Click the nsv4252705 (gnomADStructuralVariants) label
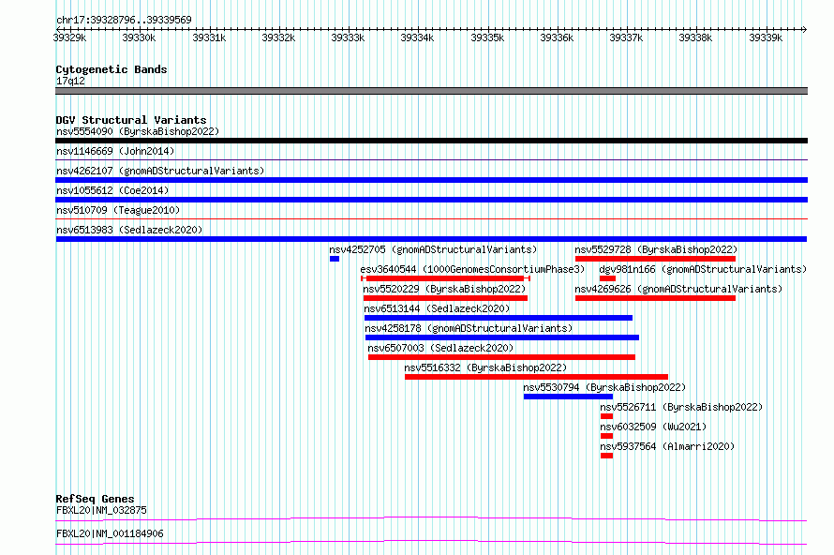Image resolution: width=834 pixels, height=555 pixels. click(433, 249)
